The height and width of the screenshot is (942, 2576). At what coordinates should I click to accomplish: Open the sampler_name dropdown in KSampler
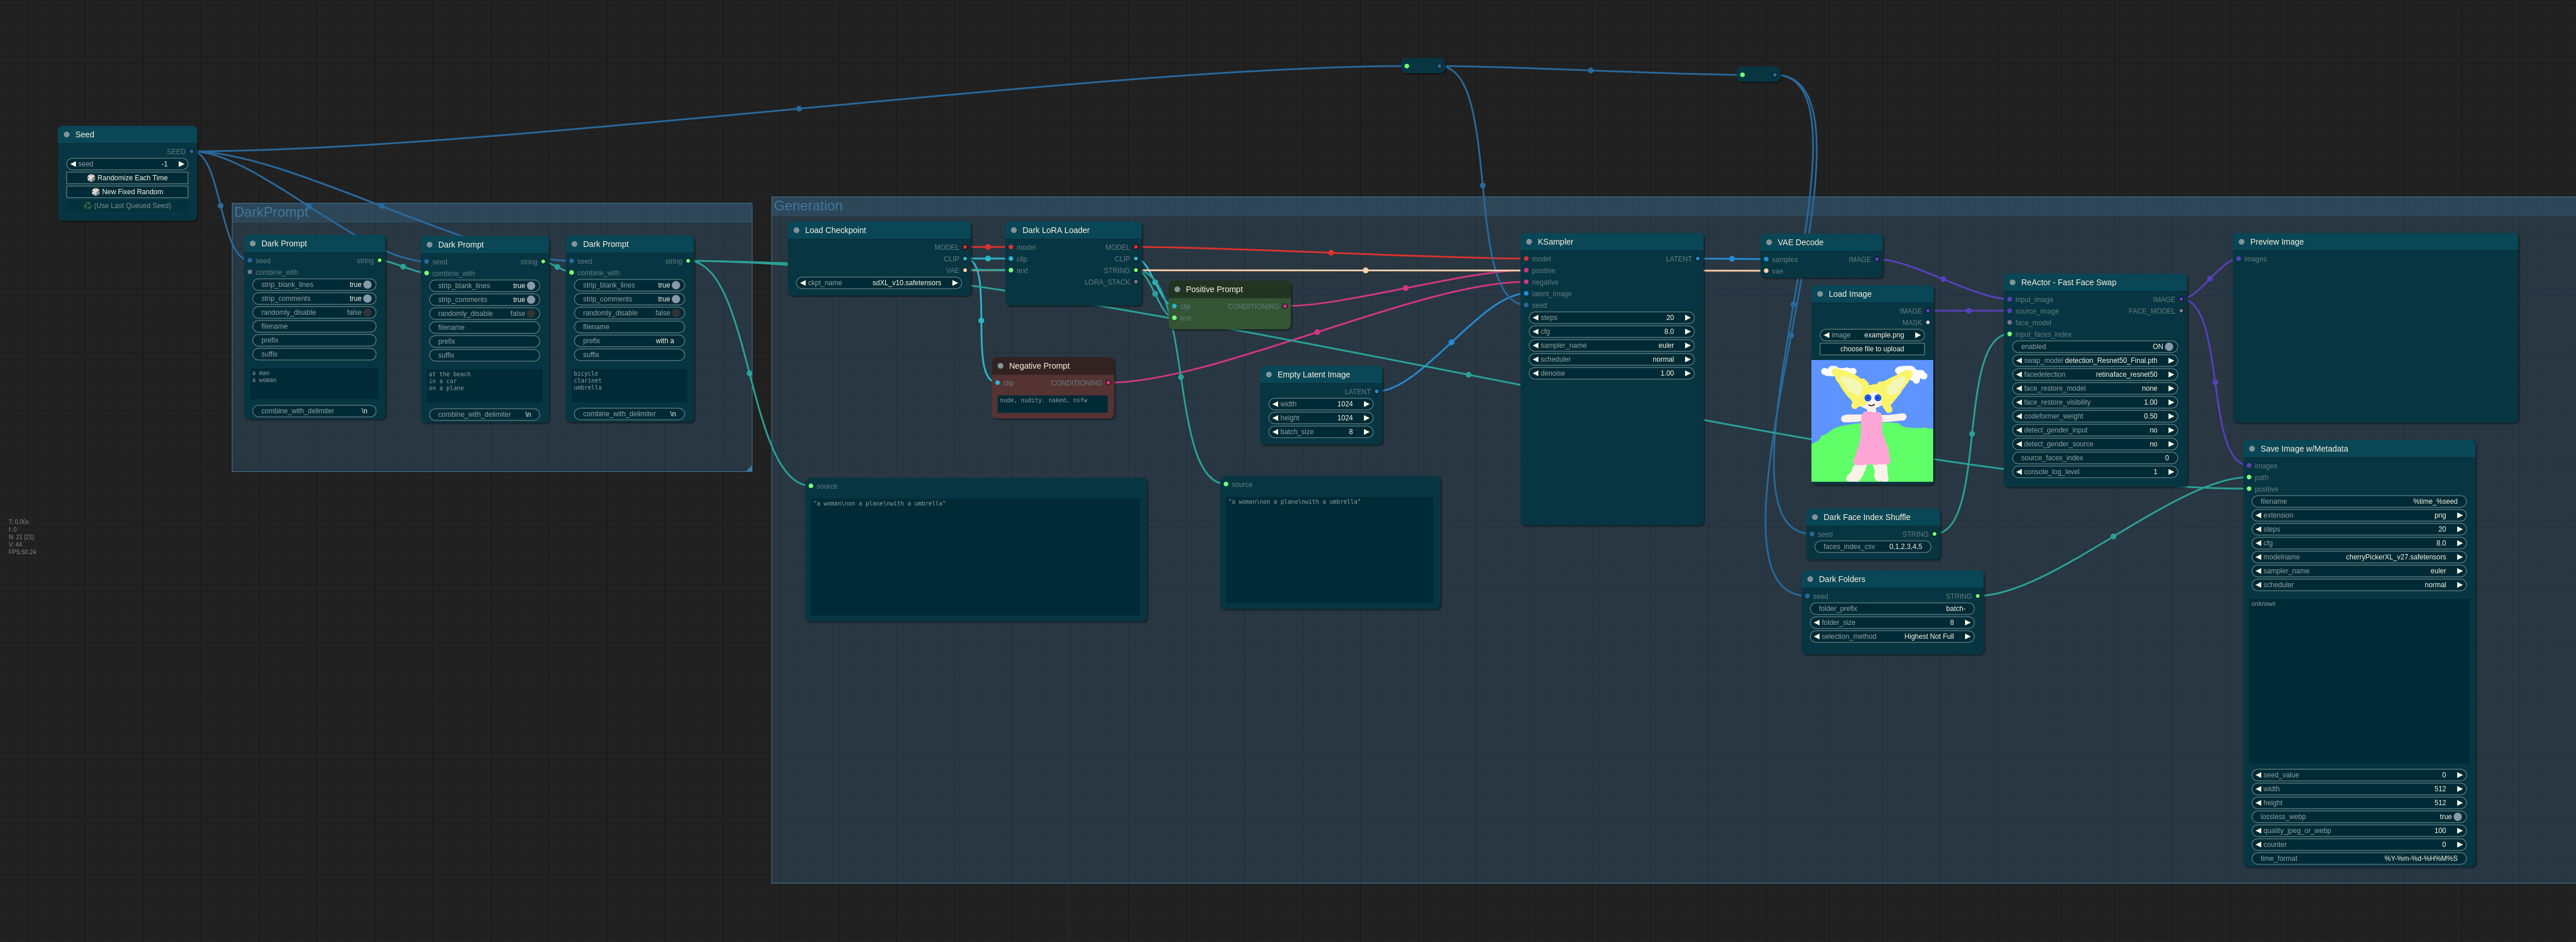coord(1611,346)
